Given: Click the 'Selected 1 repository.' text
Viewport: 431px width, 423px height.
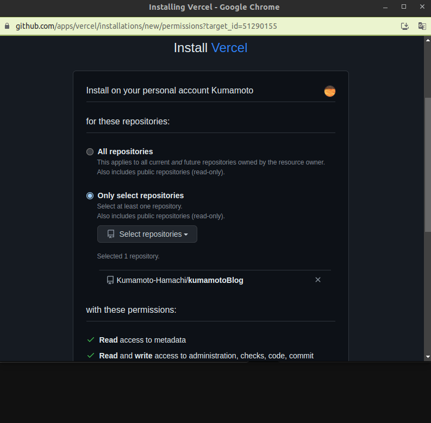Looking at the screenshot, I should coord(128,256).
